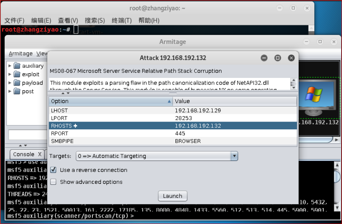Click the exploit folder icon
This screenshot has width=342, height=224.
(17, 74)
